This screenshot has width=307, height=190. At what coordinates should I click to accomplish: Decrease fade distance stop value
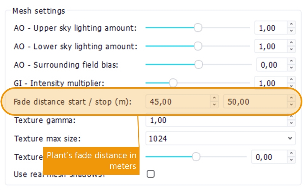(292, 104)
